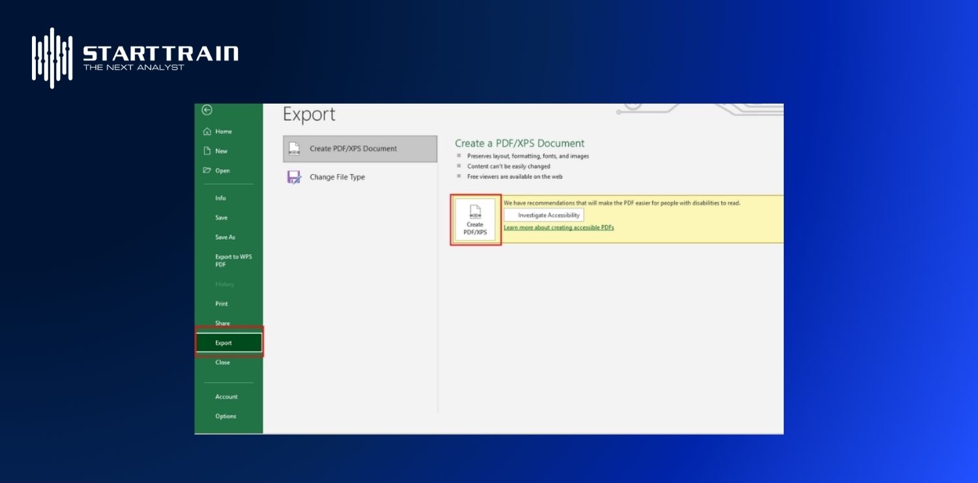Click the Change File Type disk icon
978x483 pixels.
pos(294,177)
